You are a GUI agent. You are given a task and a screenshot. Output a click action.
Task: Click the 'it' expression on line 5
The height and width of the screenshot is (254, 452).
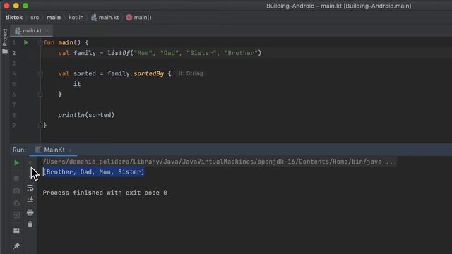(x=77, y=84)
